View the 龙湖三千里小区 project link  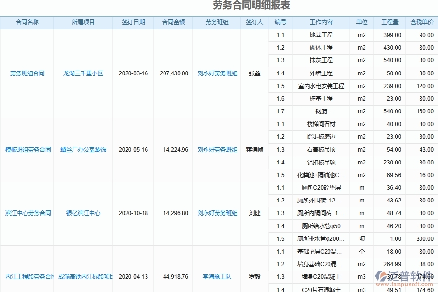point(83,73)
